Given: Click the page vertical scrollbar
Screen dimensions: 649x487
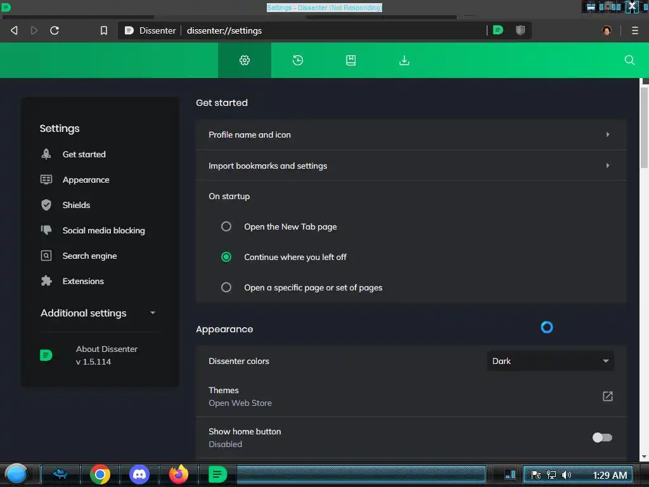Looking at the screenshot, I should coord(644,126).
